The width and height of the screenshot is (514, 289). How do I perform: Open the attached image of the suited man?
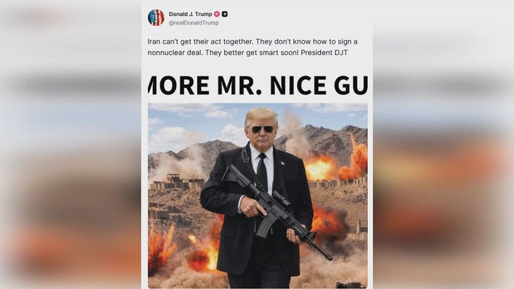click(x=257, y=196)
